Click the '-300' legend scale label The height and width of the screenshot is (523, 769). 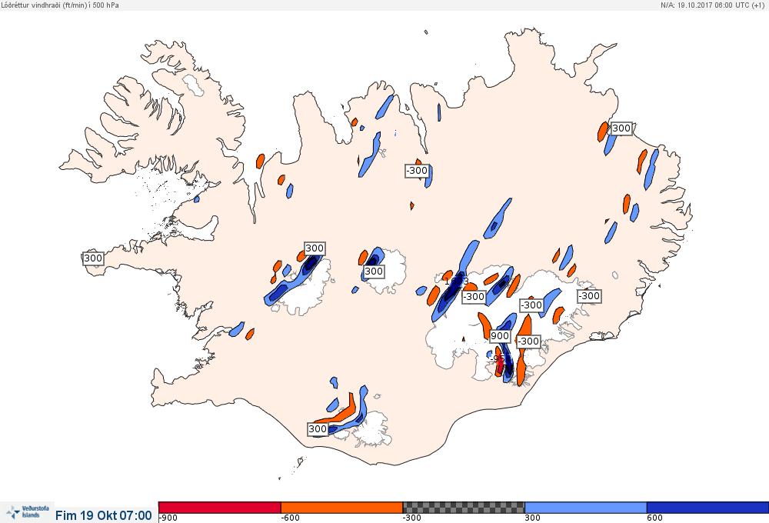pyautogui.click(x=412, y=518)
